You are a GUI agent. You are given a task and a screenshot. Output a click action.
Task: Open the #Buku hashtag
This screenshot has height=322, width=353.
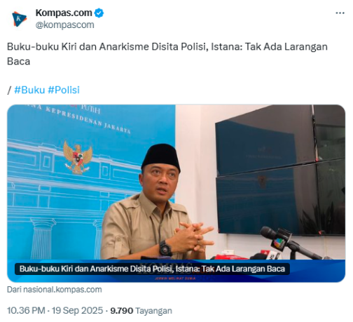click(29, 90)
